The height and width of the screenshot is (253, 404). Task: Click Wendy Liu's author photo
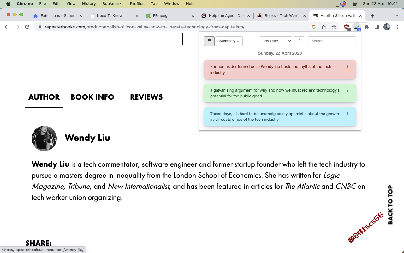pos(44,139)
